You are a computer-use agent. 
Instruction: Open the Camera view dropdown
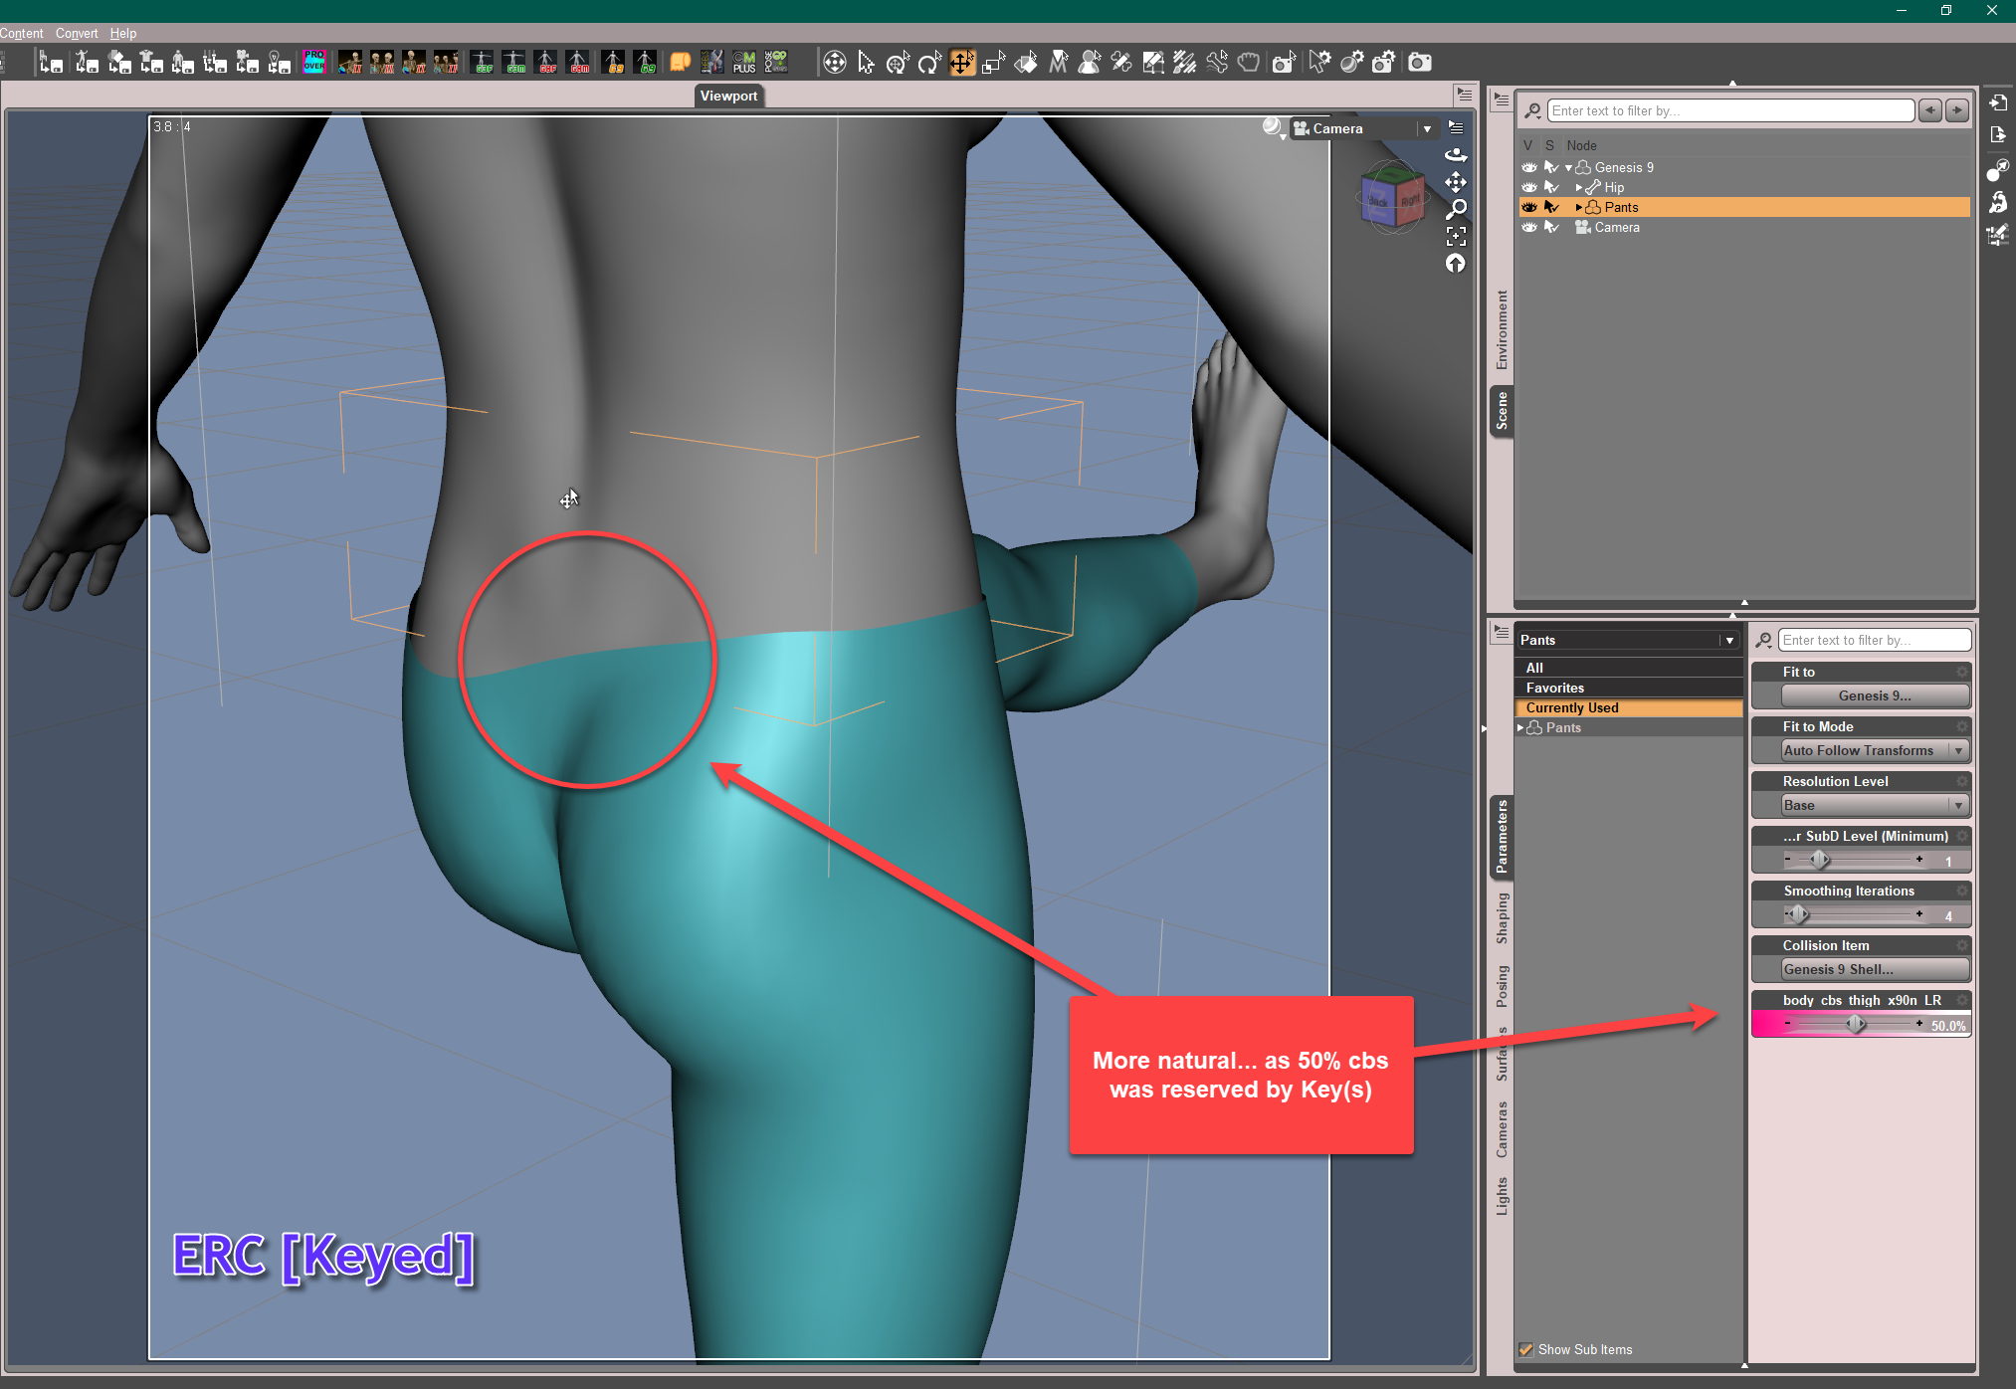point(1426,128)
